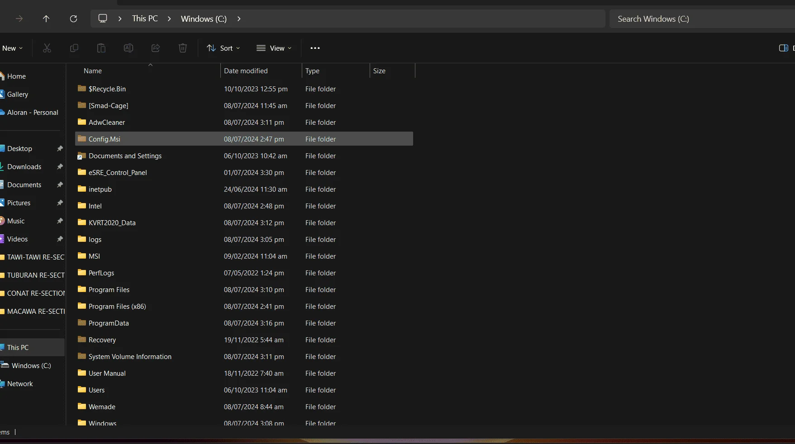The image size is (795, 444).
Task: Open the New dropdown menu
Action: click(x=12, y=48)
